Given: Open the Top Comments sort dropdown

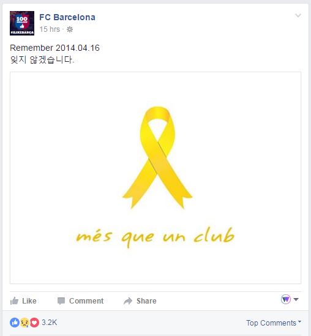Looking at the screenshot, I should tap(274, 323).
